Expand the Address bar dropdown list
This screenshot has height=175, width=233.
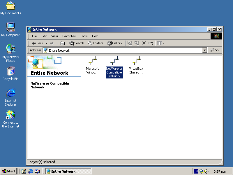coord(205,50)
